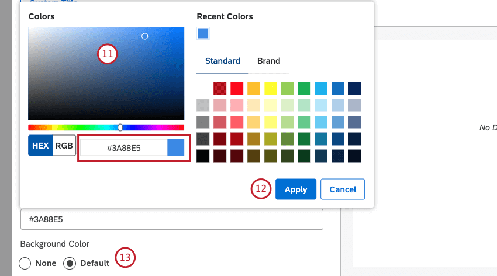Open the Brand colors tab

click(268, 61)
